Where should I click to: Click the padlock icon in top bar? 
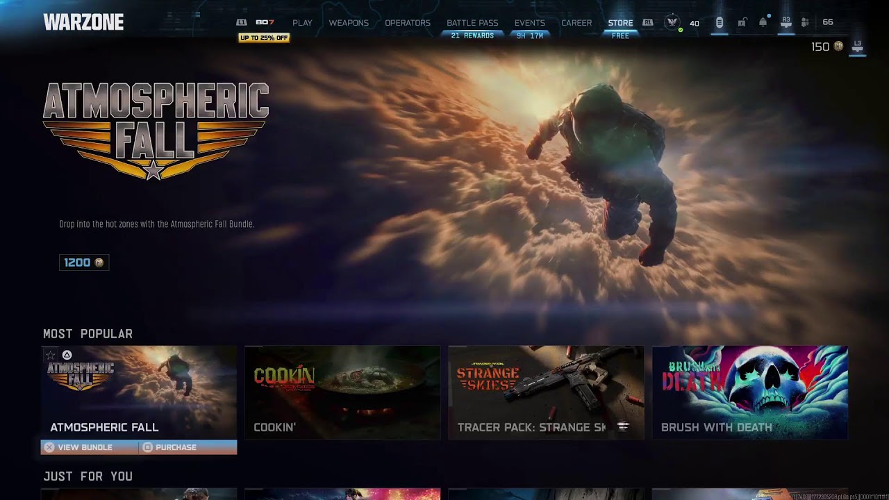click(742, 22)
